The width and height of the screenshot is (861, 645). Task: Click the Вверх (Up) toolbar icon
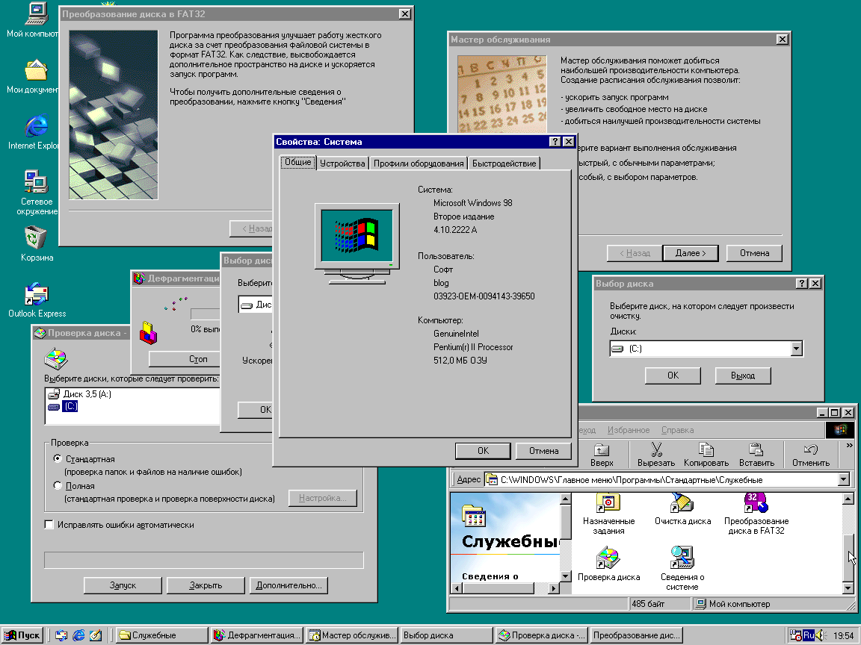point(602,449)
